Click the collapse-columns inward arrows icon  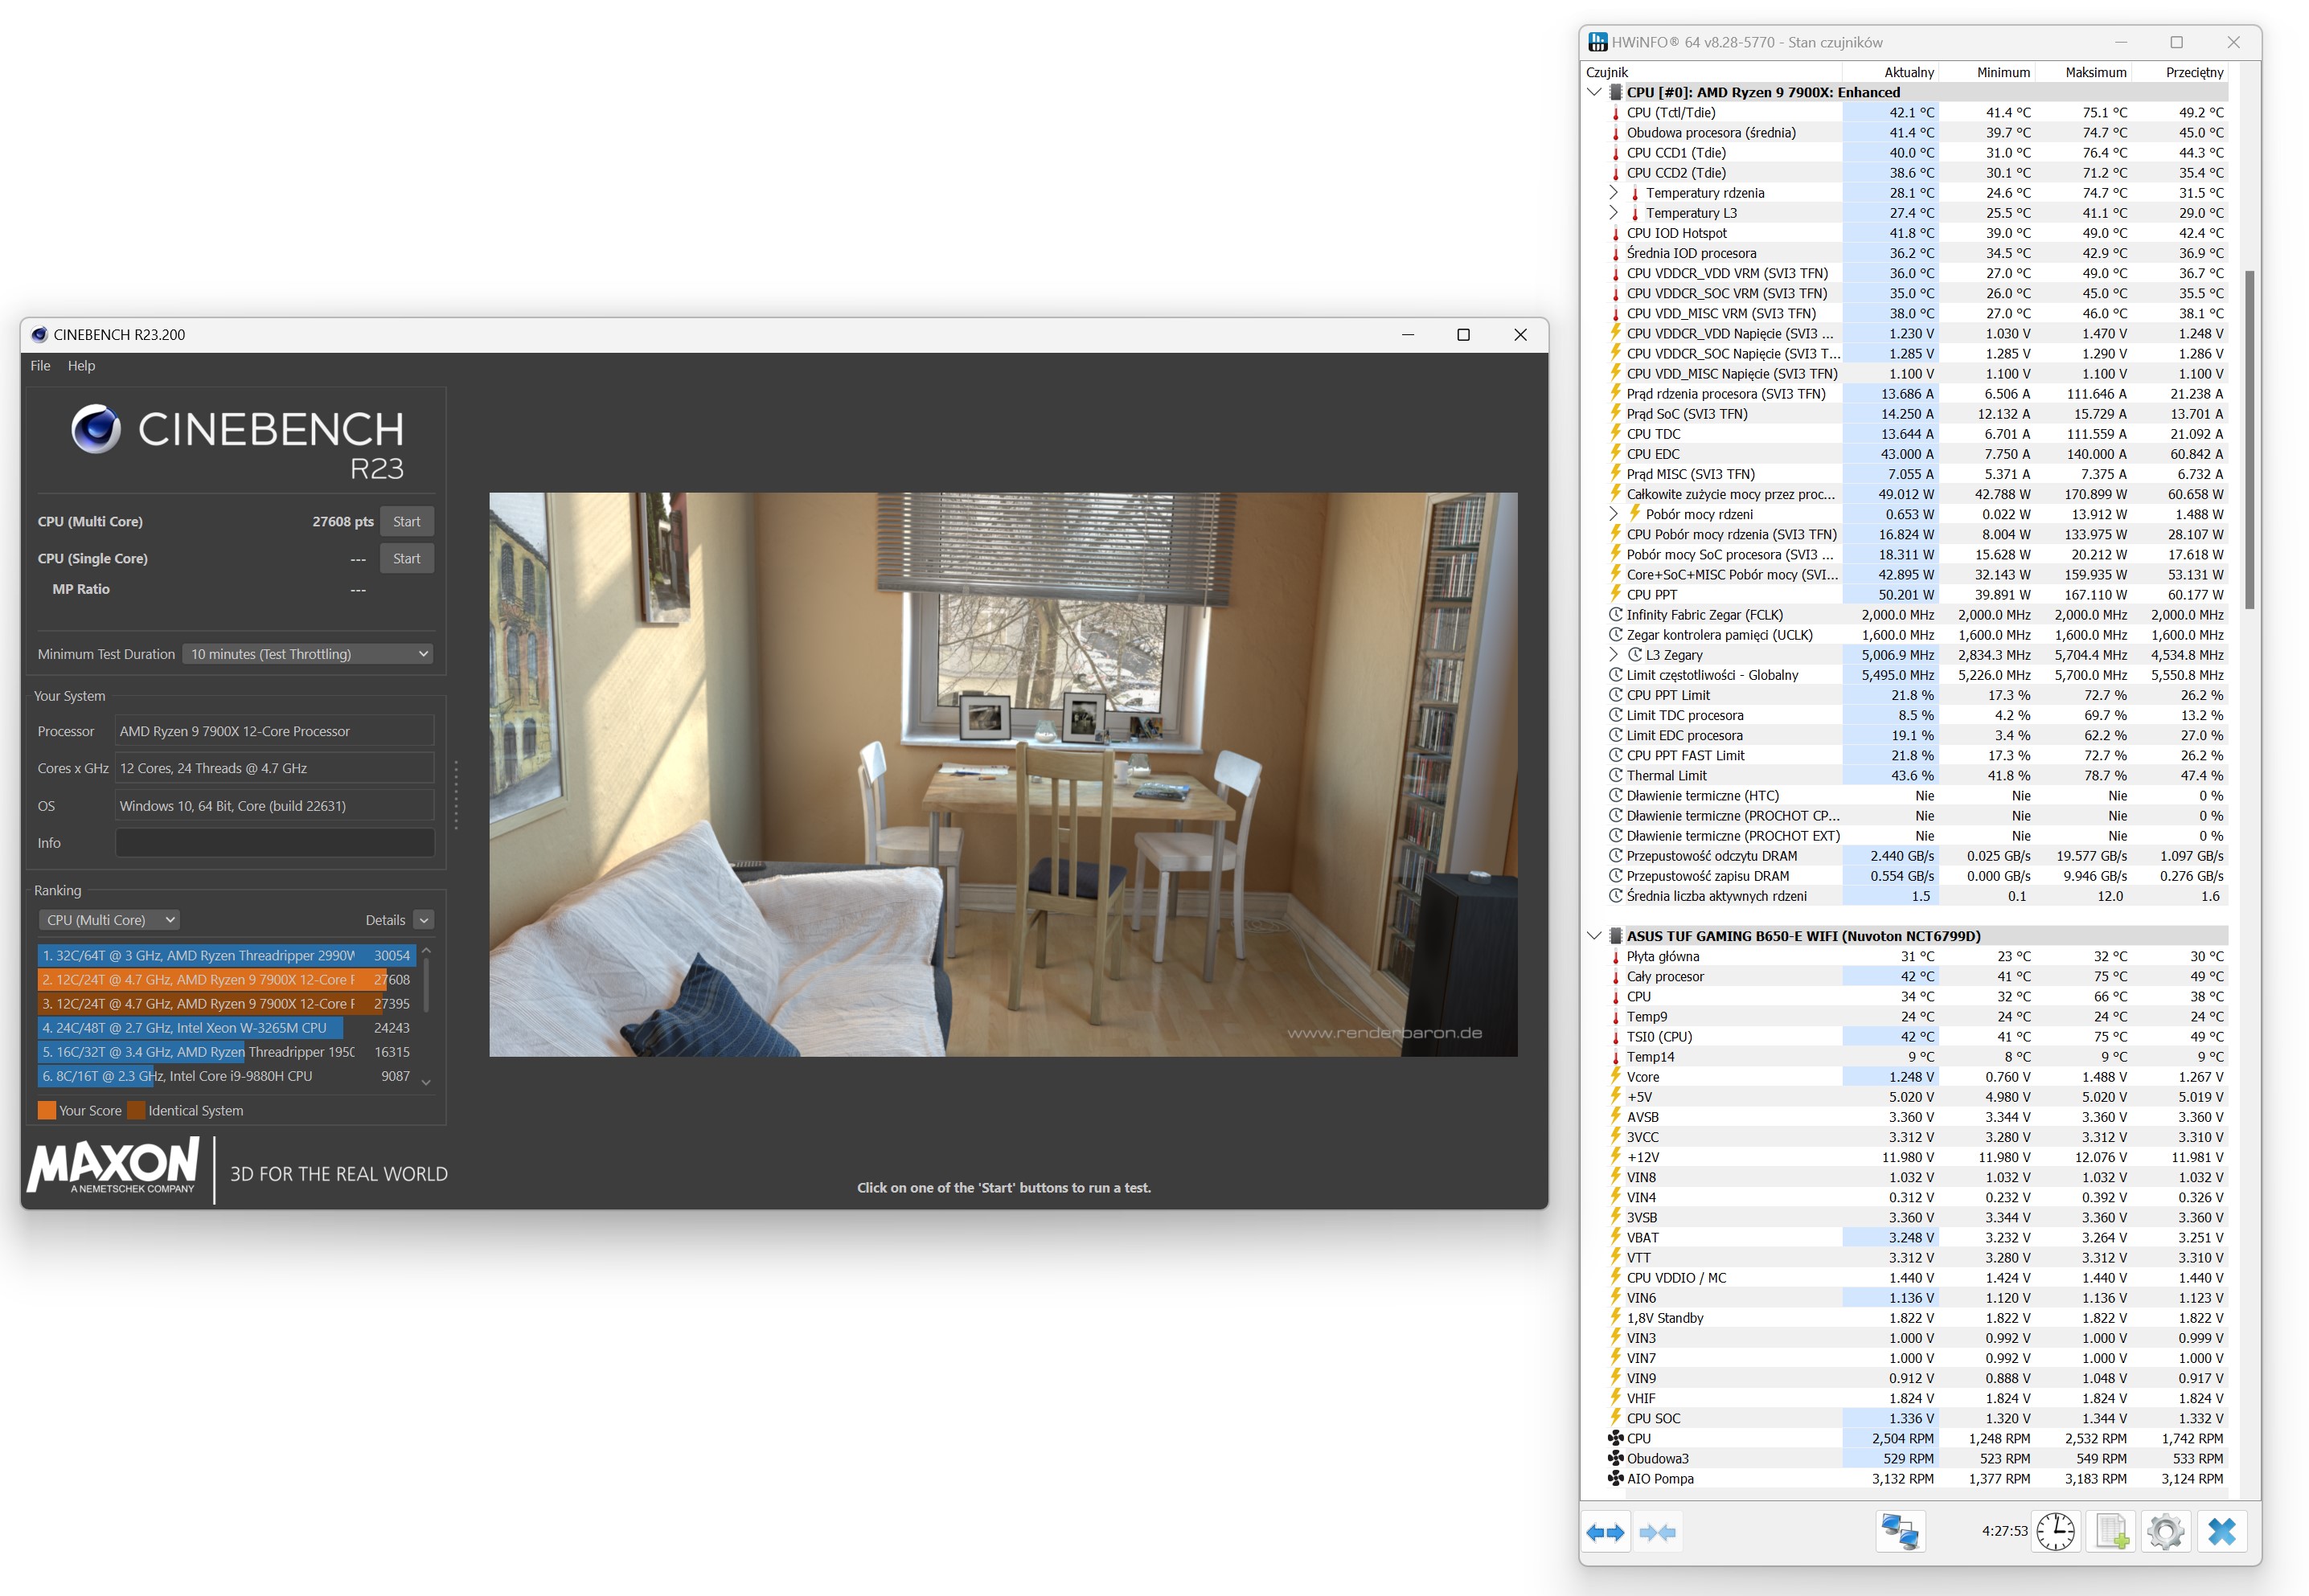click(1658, 1532)
